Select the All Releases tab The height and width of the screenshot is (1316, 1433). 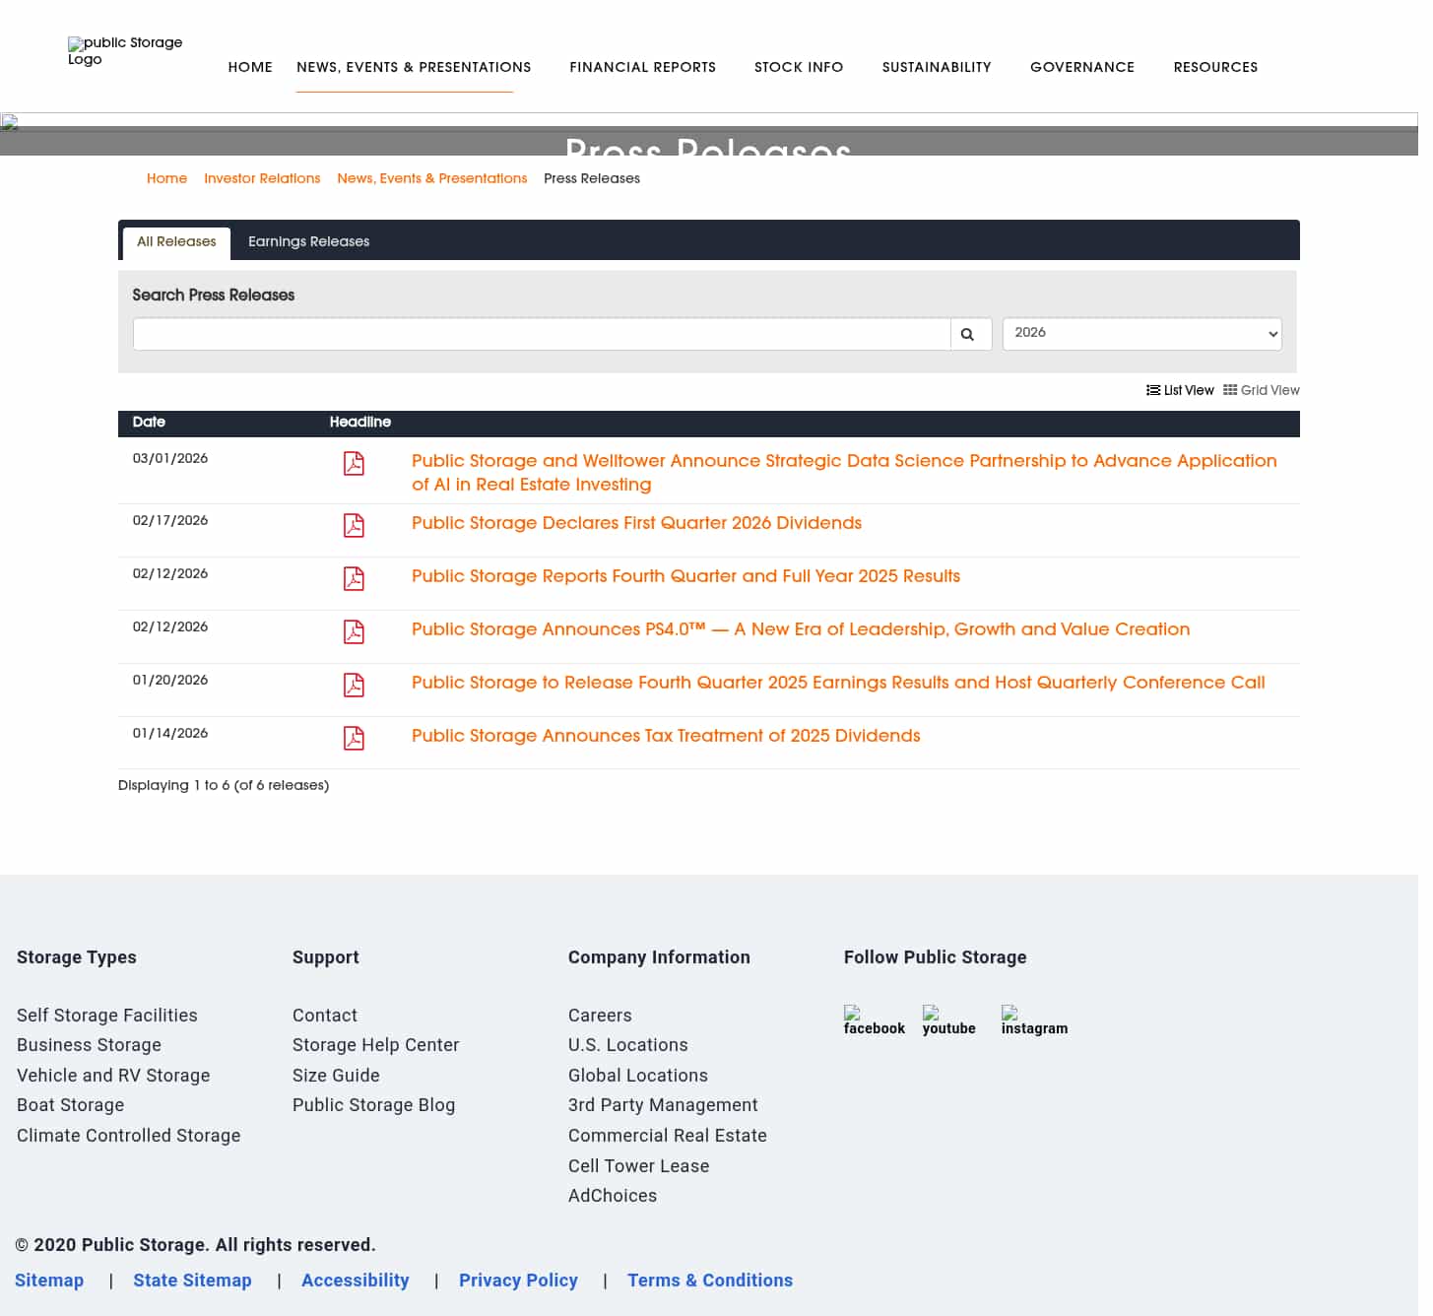click(175, 241)
